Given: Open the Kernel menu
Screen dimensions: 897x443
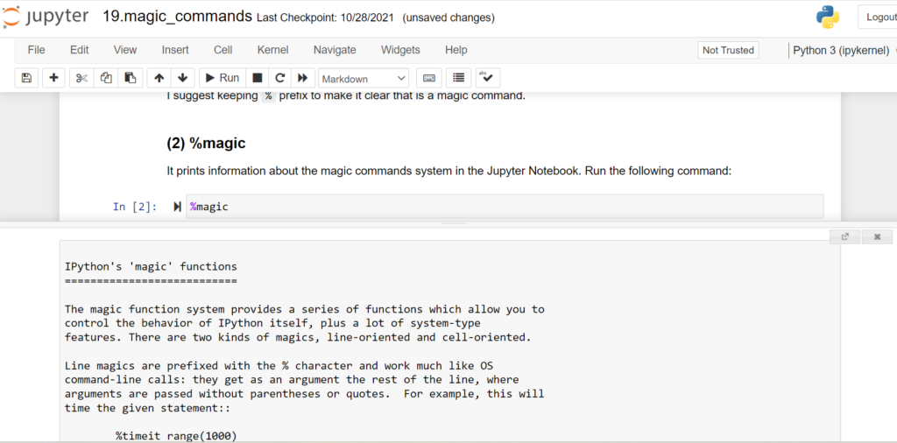Looking at the screenshot, I should click(273, 50).
